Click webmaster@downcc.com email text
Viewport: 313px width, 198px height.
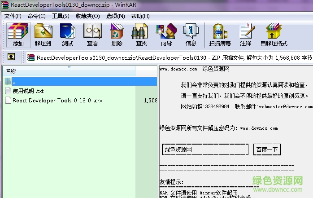(x=286, y=106)
